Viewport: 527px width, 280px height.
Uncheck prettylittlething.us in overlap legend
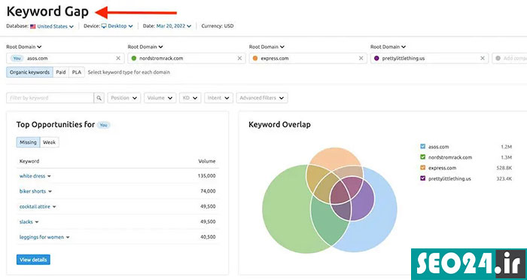click(x=423, y=178)
